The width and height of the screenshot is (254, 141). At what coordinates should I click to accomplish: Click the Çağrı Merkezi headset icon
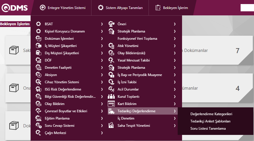(x=38, y=133)
